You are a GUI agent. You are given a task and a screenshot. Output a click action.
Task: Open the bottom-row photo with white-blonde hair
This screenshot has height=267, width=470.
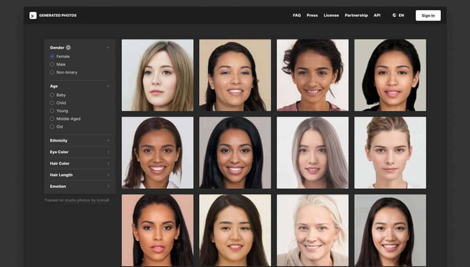click(x=313, y=230)
